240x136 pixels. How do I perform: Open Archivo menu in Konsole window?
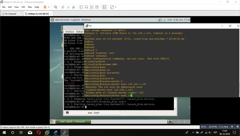coord(70,32)
